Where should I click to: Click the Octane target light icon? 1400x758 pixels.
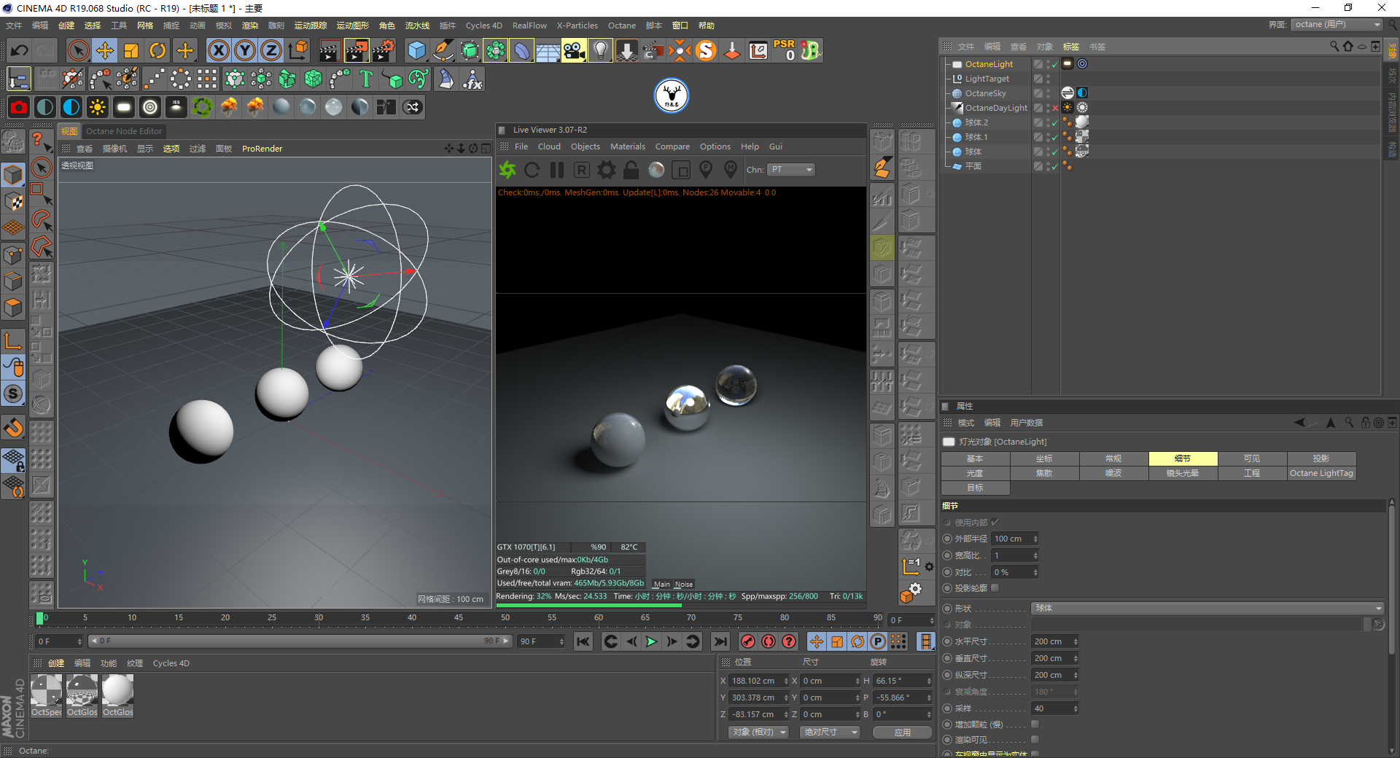pos(150,107)
